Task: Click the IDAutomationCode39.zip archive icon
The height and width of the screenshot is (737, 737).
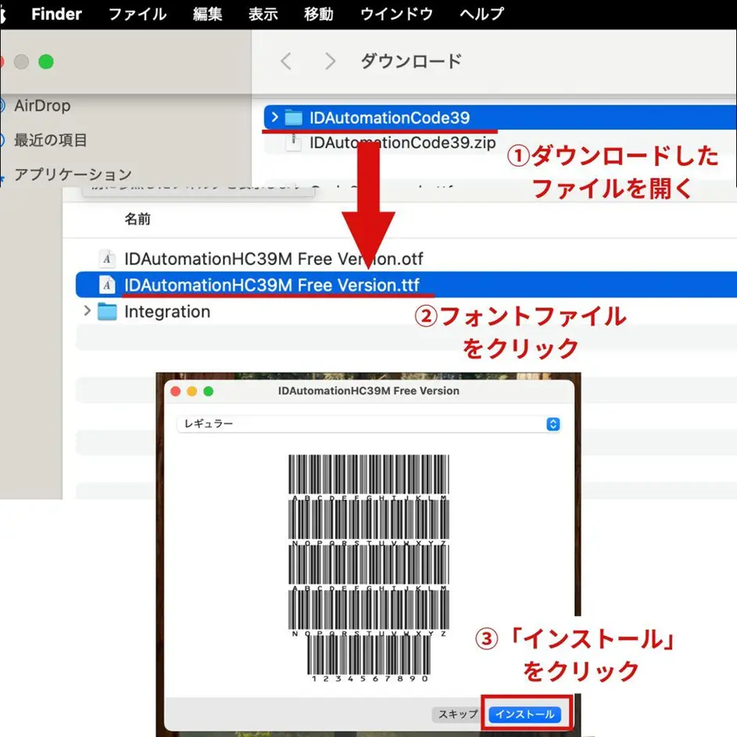Action: pyautogui.click(x=294, y=142)
